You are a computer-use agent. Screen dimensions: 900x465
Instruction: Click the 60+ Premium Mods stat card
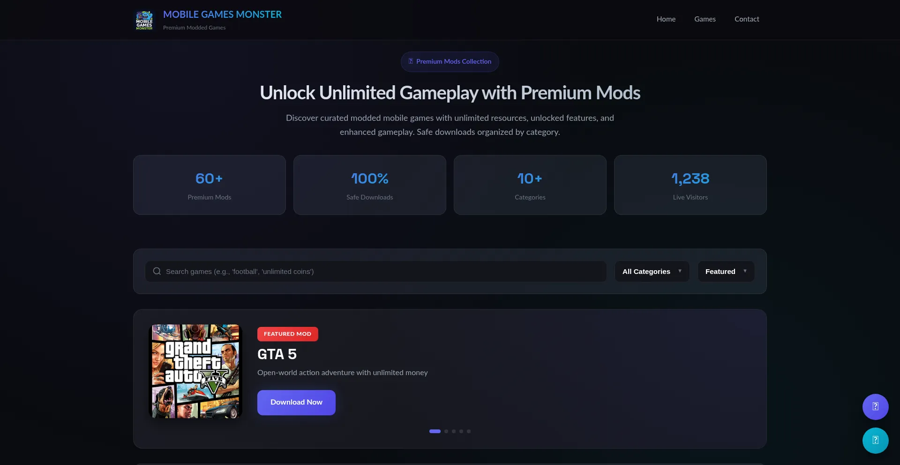click(x=210, y=185)
